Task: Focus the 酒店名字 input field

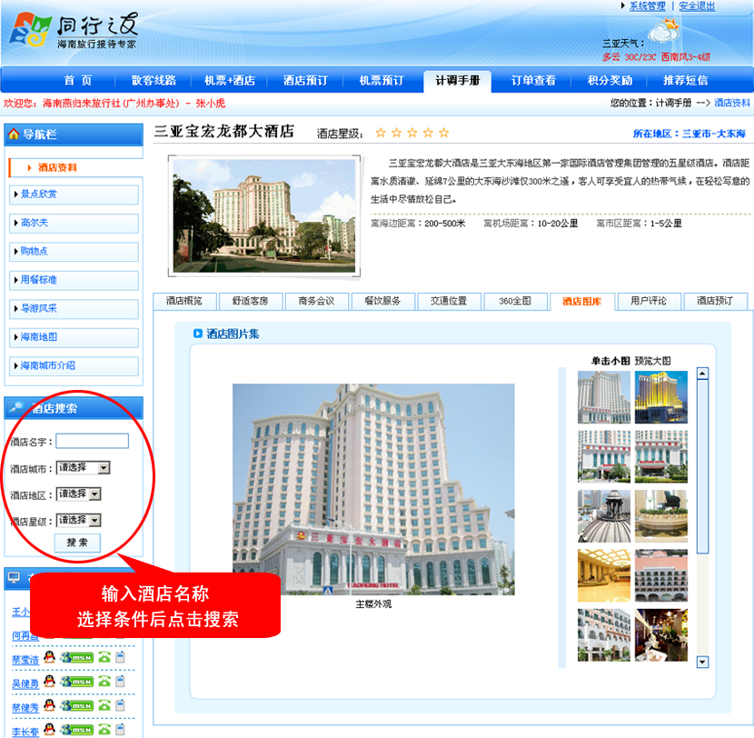Action: coord(93,441)
